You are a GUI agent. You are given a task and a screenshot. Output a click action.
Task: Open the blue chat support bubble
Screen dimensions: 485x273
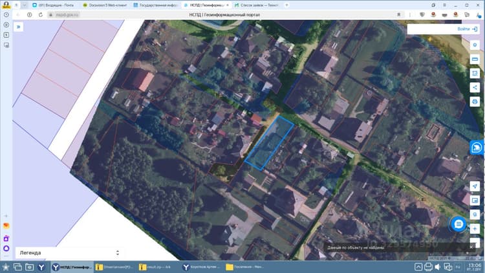pyautogui.click(x=458, y=224)
